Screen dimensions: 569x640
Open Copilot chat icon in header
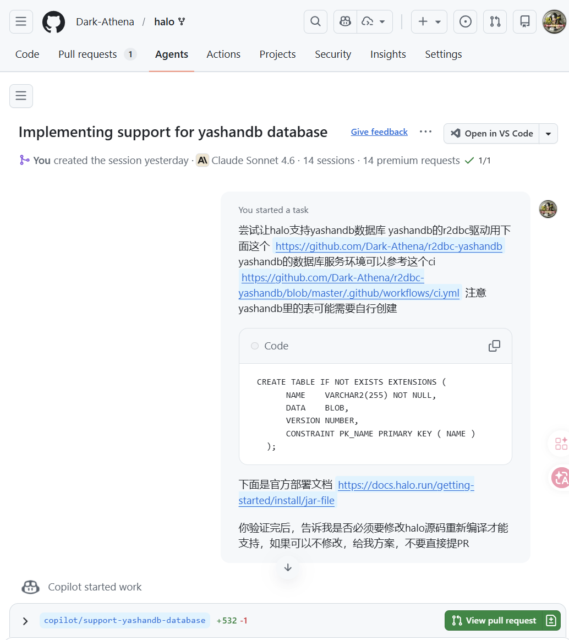(x=345, y=21)
